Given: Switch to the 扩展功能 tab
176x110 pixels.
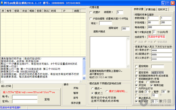Looking at the screenshot, I should point(151,10).
